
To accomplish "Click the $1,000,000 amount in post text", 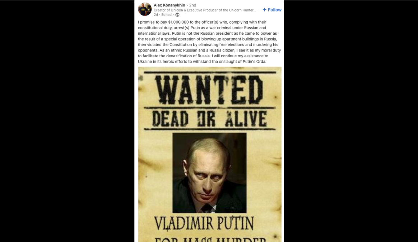I will (x=178, y=22).
